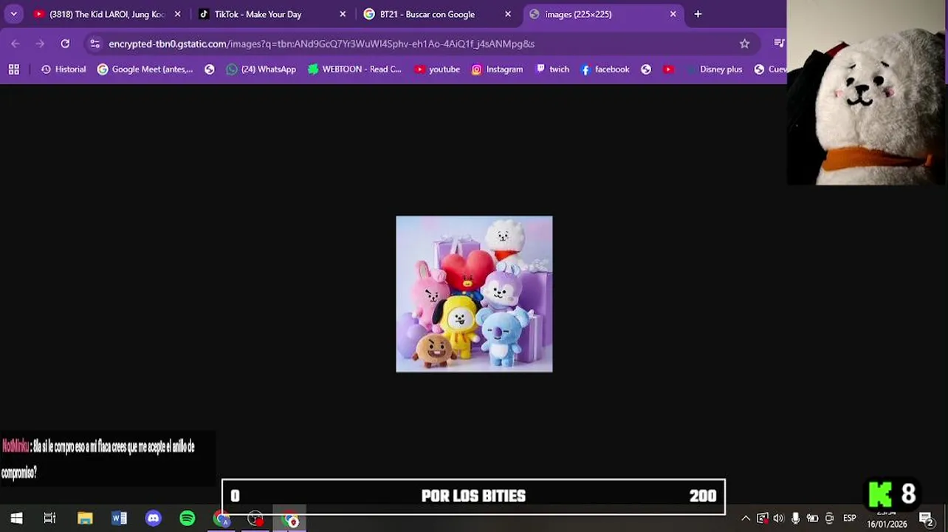Click the microphone tray icon
Screen dimensions: 948x532
795,519
